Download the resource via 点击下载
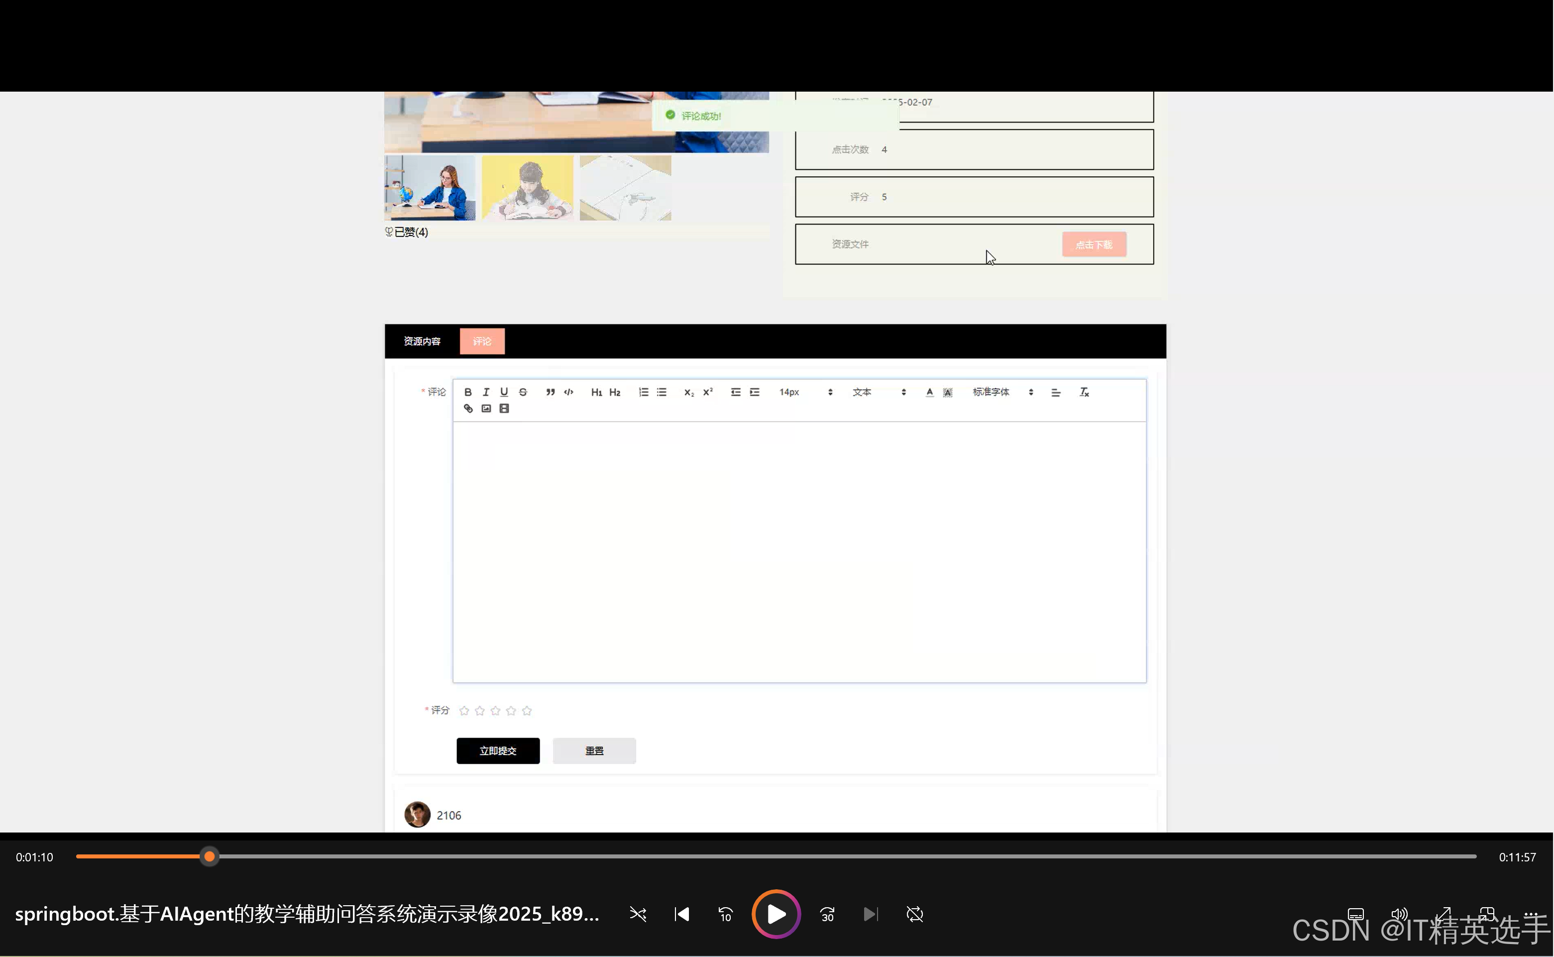Screen dimensions: 1554x957 [x=1094, y=245]
